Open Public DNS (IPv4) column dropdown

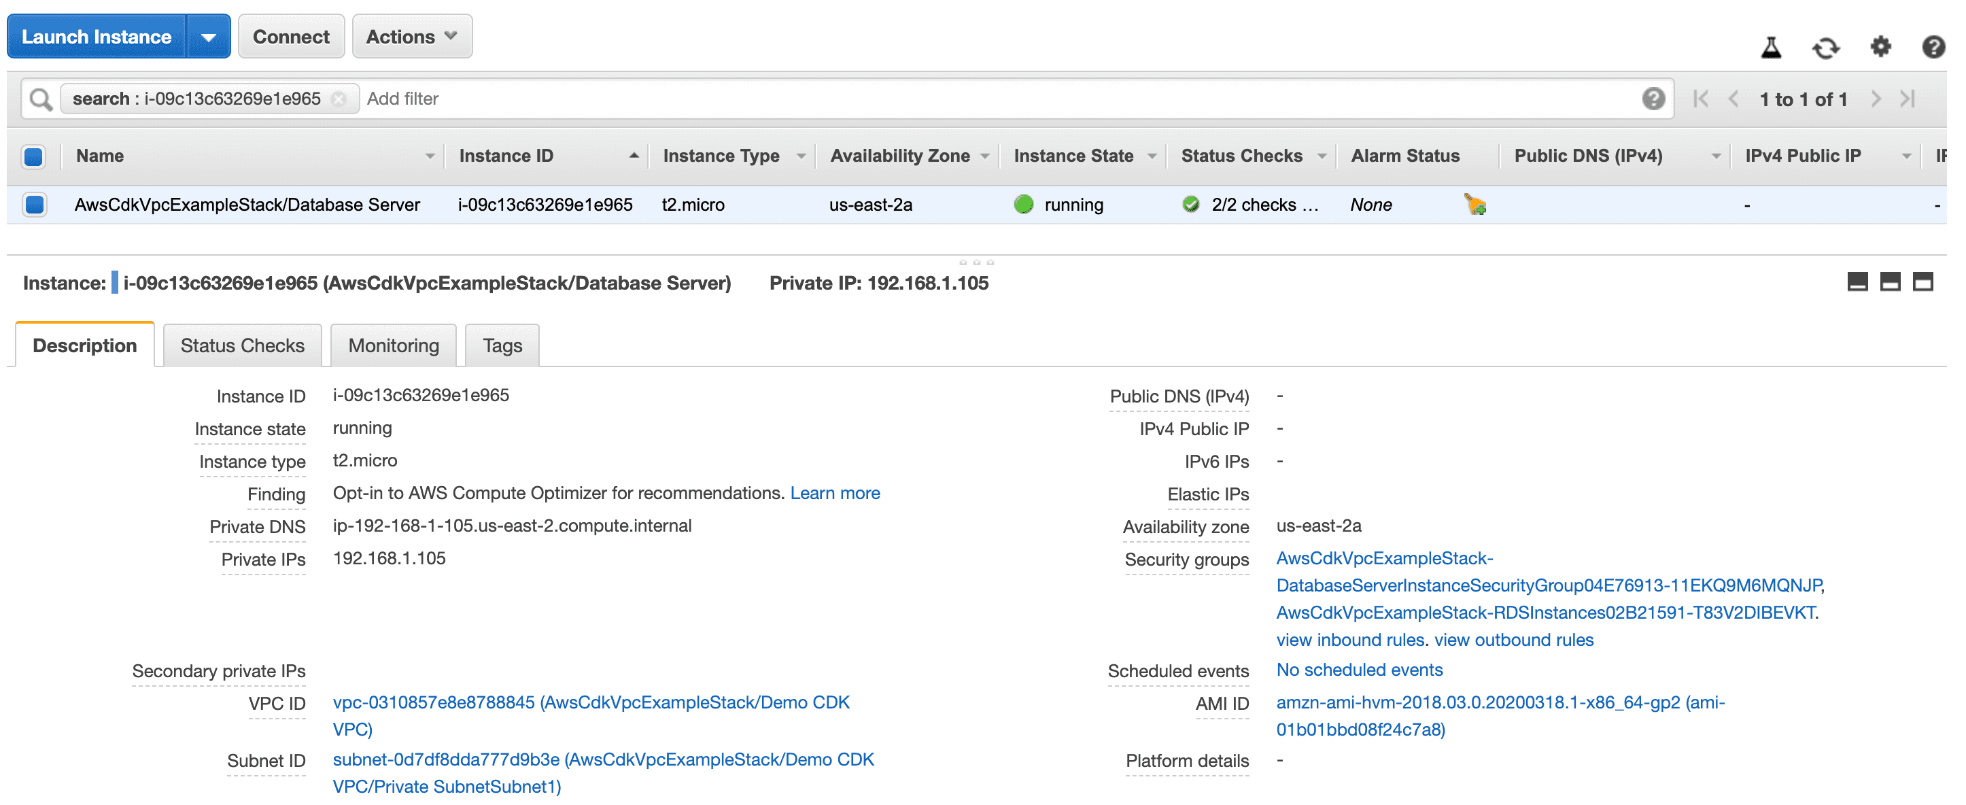tap(1717, 156)
